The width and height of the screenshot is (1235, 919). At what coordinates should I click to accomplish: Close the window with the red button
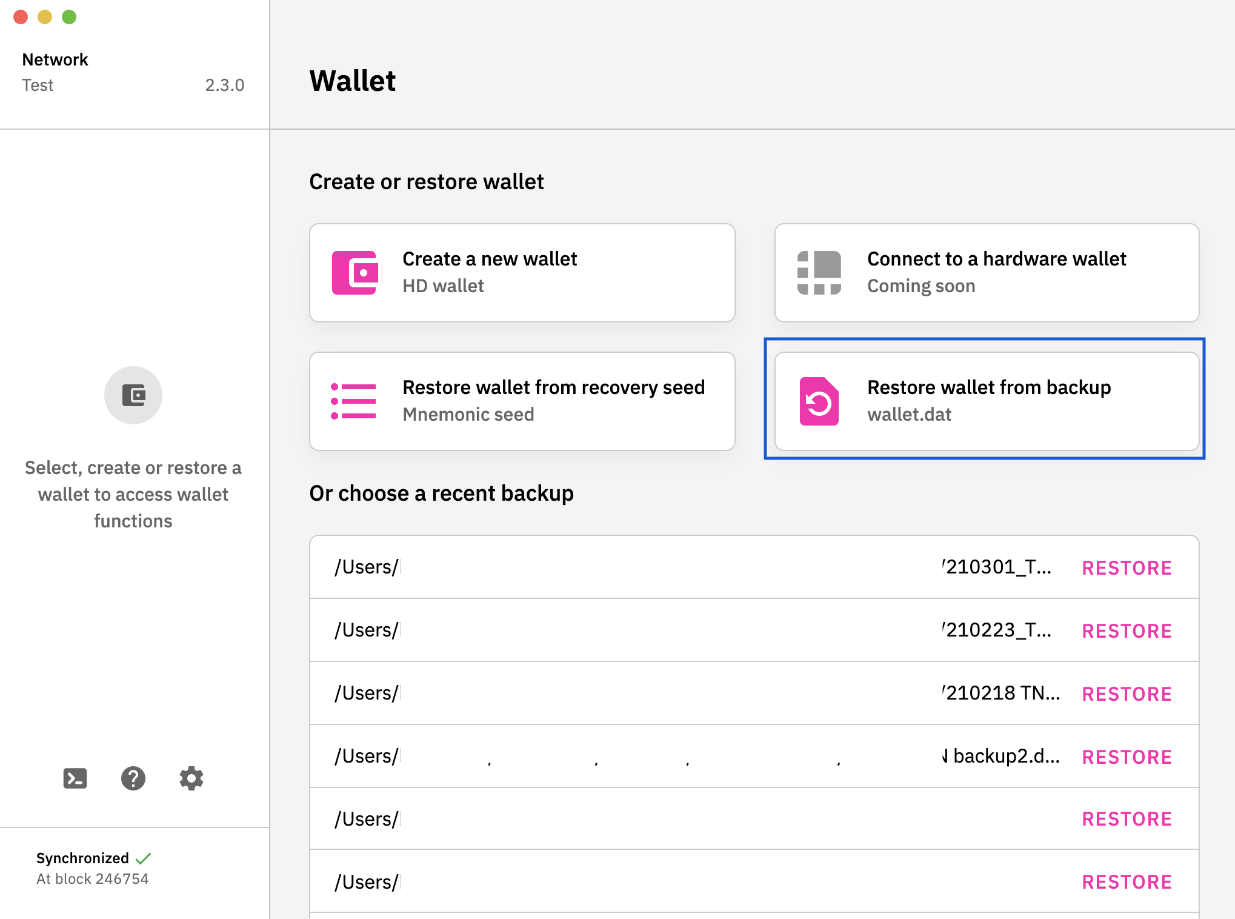[21, 17]
